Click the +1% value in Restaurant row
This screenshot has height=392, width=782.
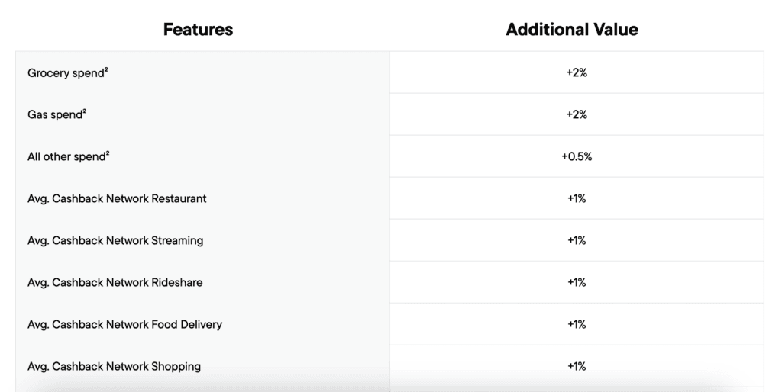coord(577,199)
